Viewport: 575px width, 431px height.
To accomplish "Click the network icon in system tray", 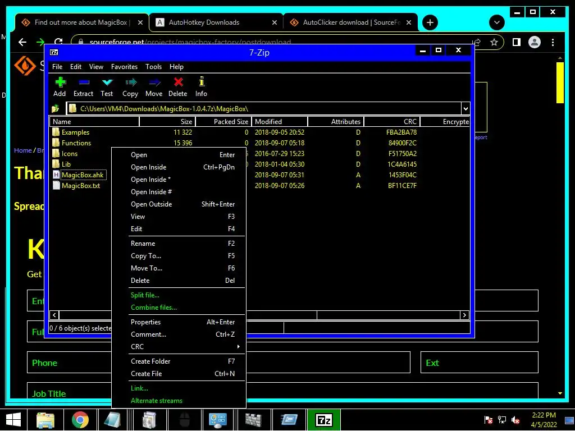I will click(501, 420).
